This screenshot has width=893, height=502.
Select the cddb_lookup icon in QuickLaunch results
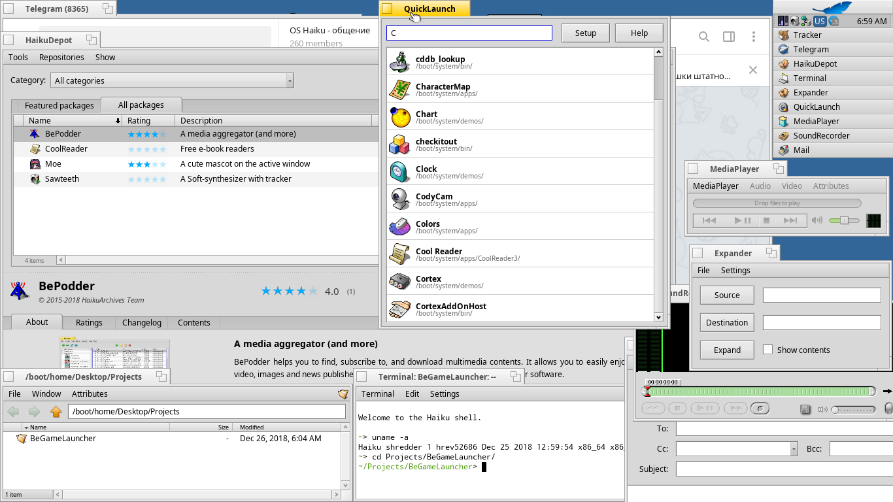click(399, 61)
